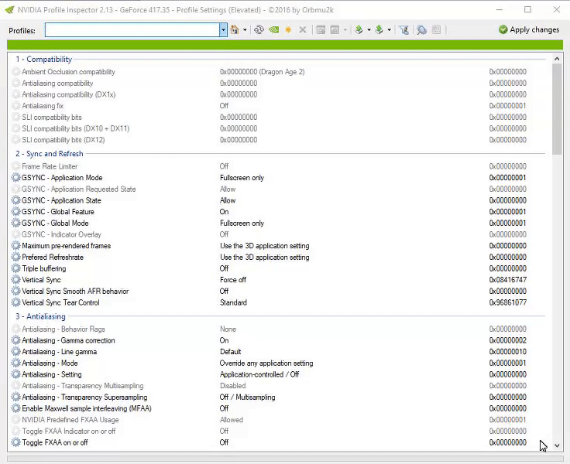Click the gear icon for Antialiasing - Mode

15,363
